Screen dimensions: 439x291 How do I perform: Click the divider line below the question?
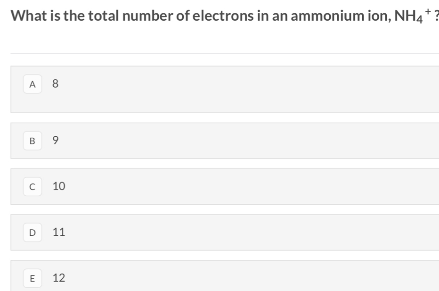point(225,54)
